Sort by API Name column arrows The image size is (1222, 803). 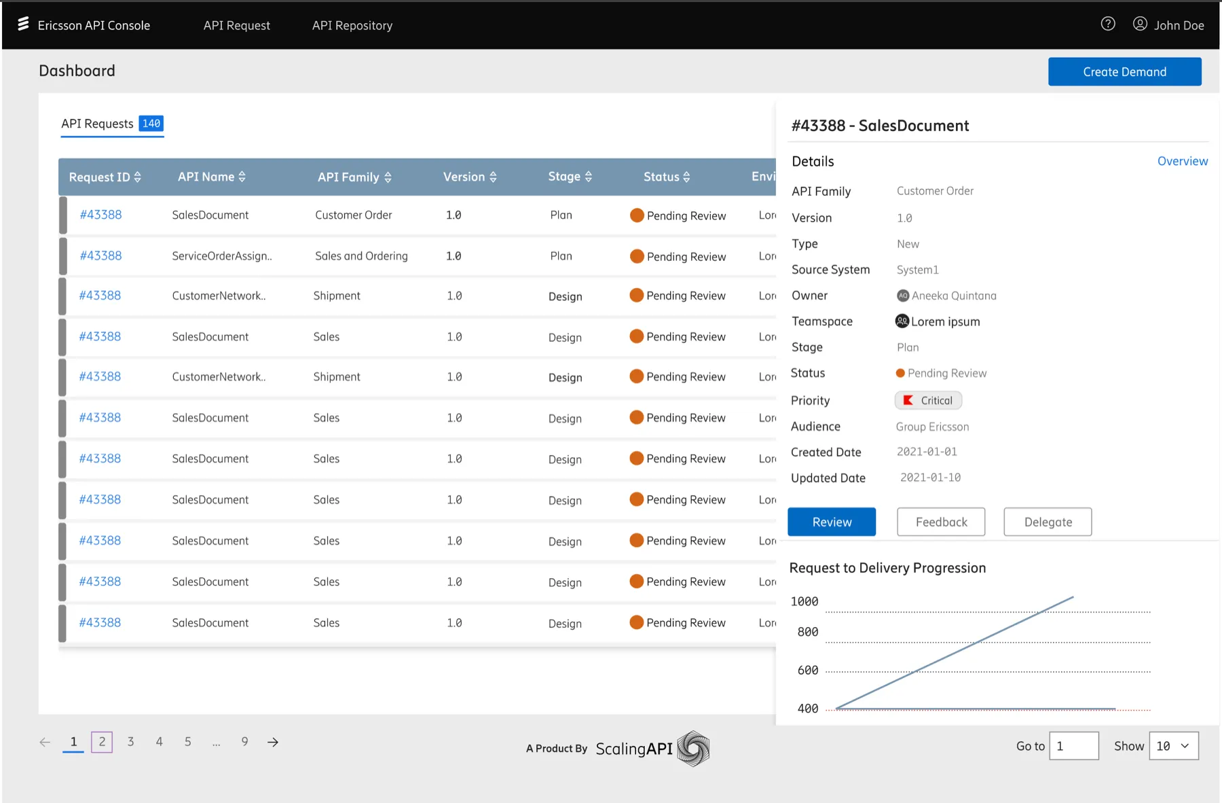(242, 177)
